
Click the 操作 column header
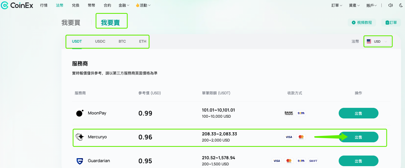(x=358, y=93)
